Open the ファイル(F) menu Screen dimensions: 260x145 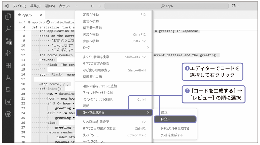click(20, 6)
